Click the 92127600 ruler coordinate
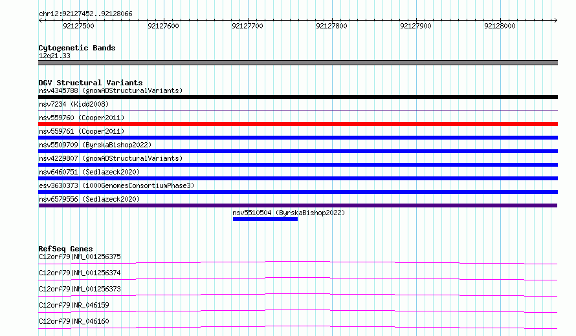Viewport: 576px width, 336px height. pyautogui.click(x=163, y=26)
